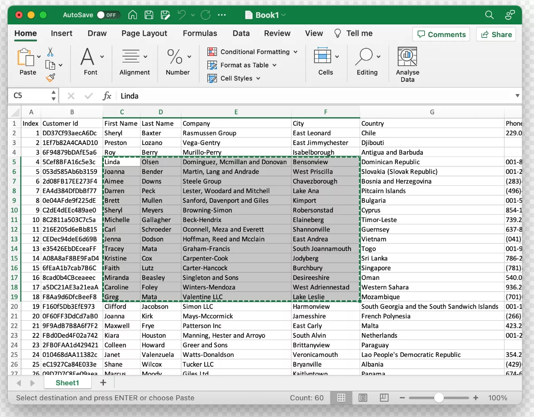Open the Cells group dropdown arrow
Screen dimensions: 534x417
(337, 57)
